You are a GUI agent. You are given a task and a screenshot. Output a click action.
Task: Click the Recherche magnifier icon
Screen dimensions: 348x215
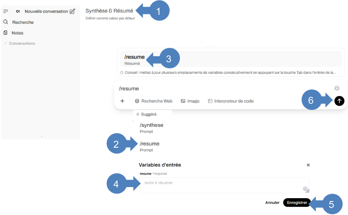tap(6, 22)
